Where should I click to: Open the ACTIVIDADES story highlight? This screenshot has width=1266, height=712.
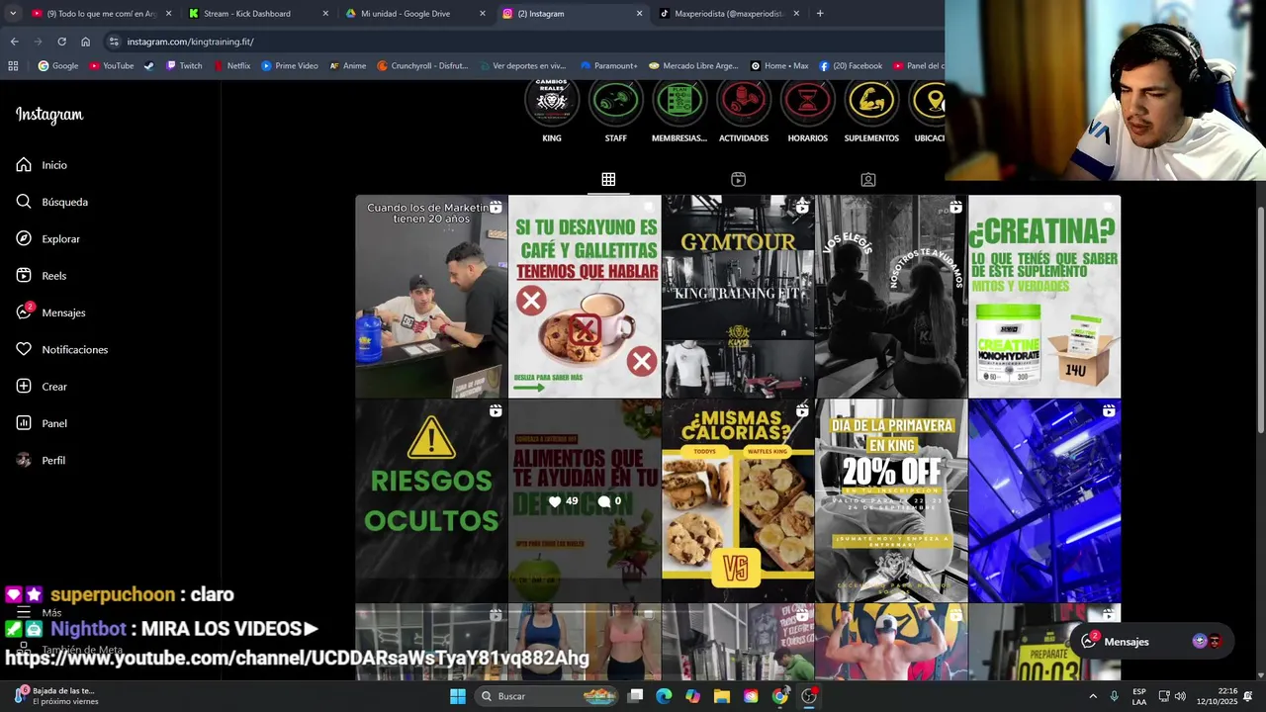744,101
